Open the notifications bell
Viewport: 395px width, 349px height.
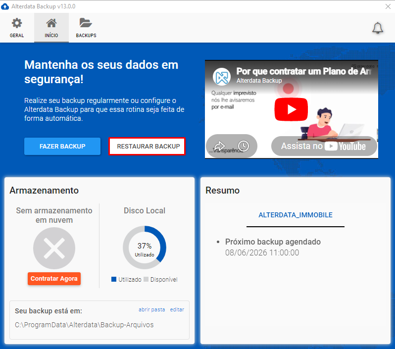(378, 28)
